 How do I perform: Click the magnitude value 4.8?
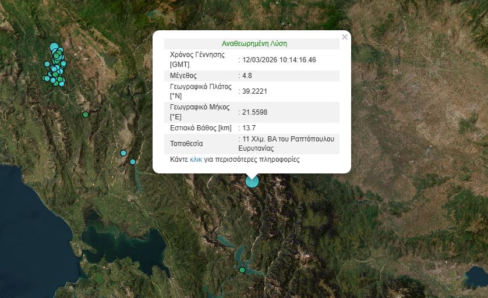pos(247,76)
